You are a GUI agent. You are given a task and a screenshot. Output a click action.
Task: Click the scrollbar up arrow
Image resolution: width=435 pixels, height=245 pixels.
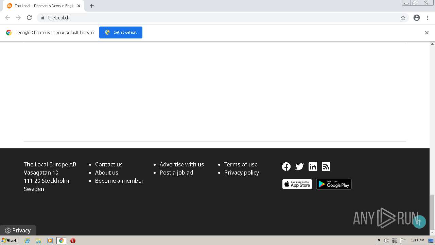[432, 44]
